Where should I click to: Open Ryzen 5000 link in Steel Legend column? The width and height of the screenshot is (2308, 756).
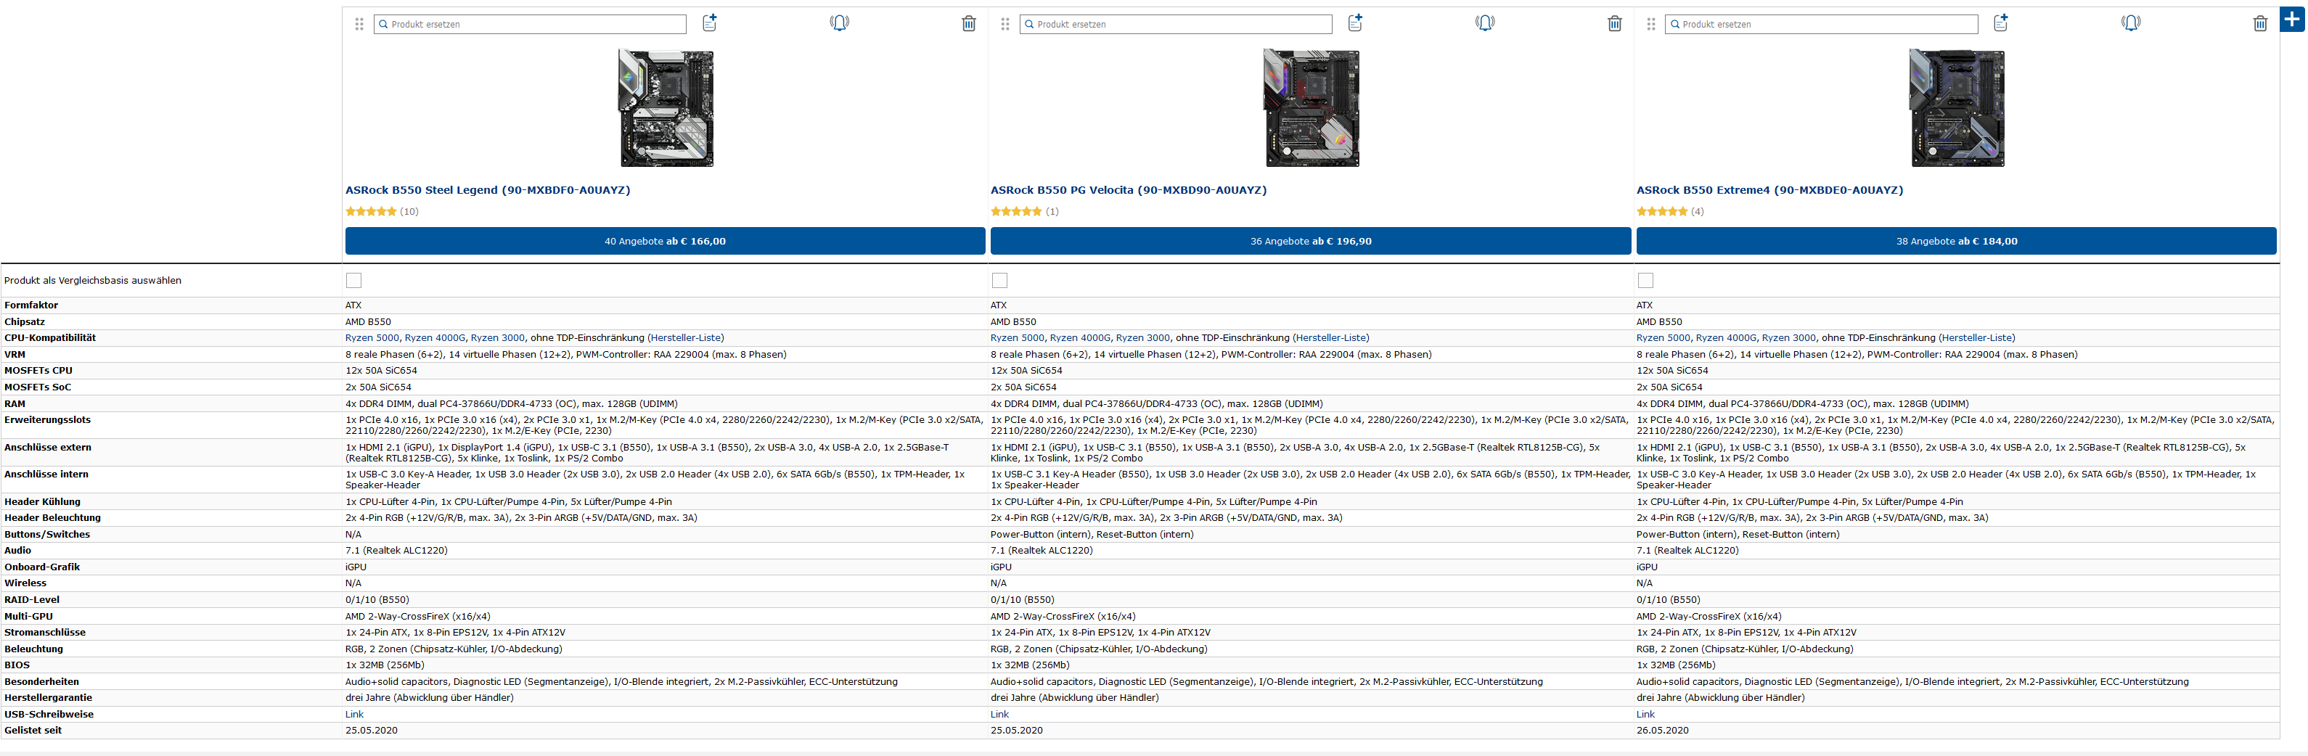372,337
